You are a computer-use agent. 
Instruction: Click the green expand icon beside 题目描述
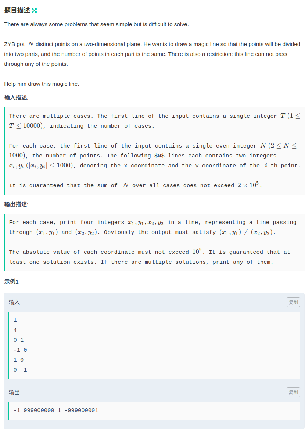point(34,11)
